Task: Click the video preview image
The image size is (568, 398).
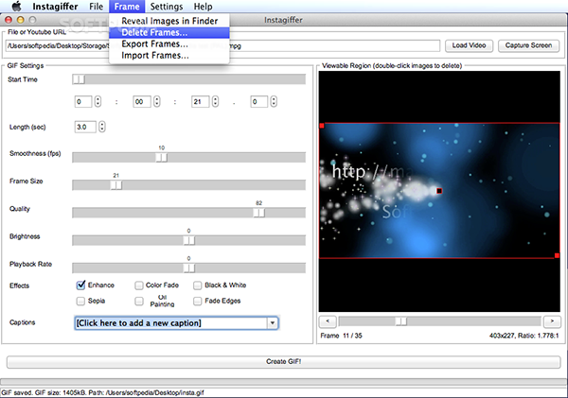Action: click(x=439, y=191)
